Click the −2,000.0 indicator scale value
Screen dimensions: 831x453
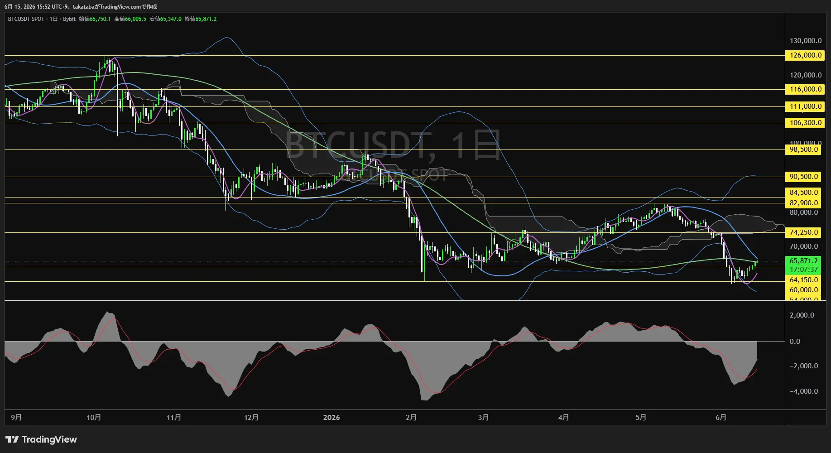pos(804,366)
